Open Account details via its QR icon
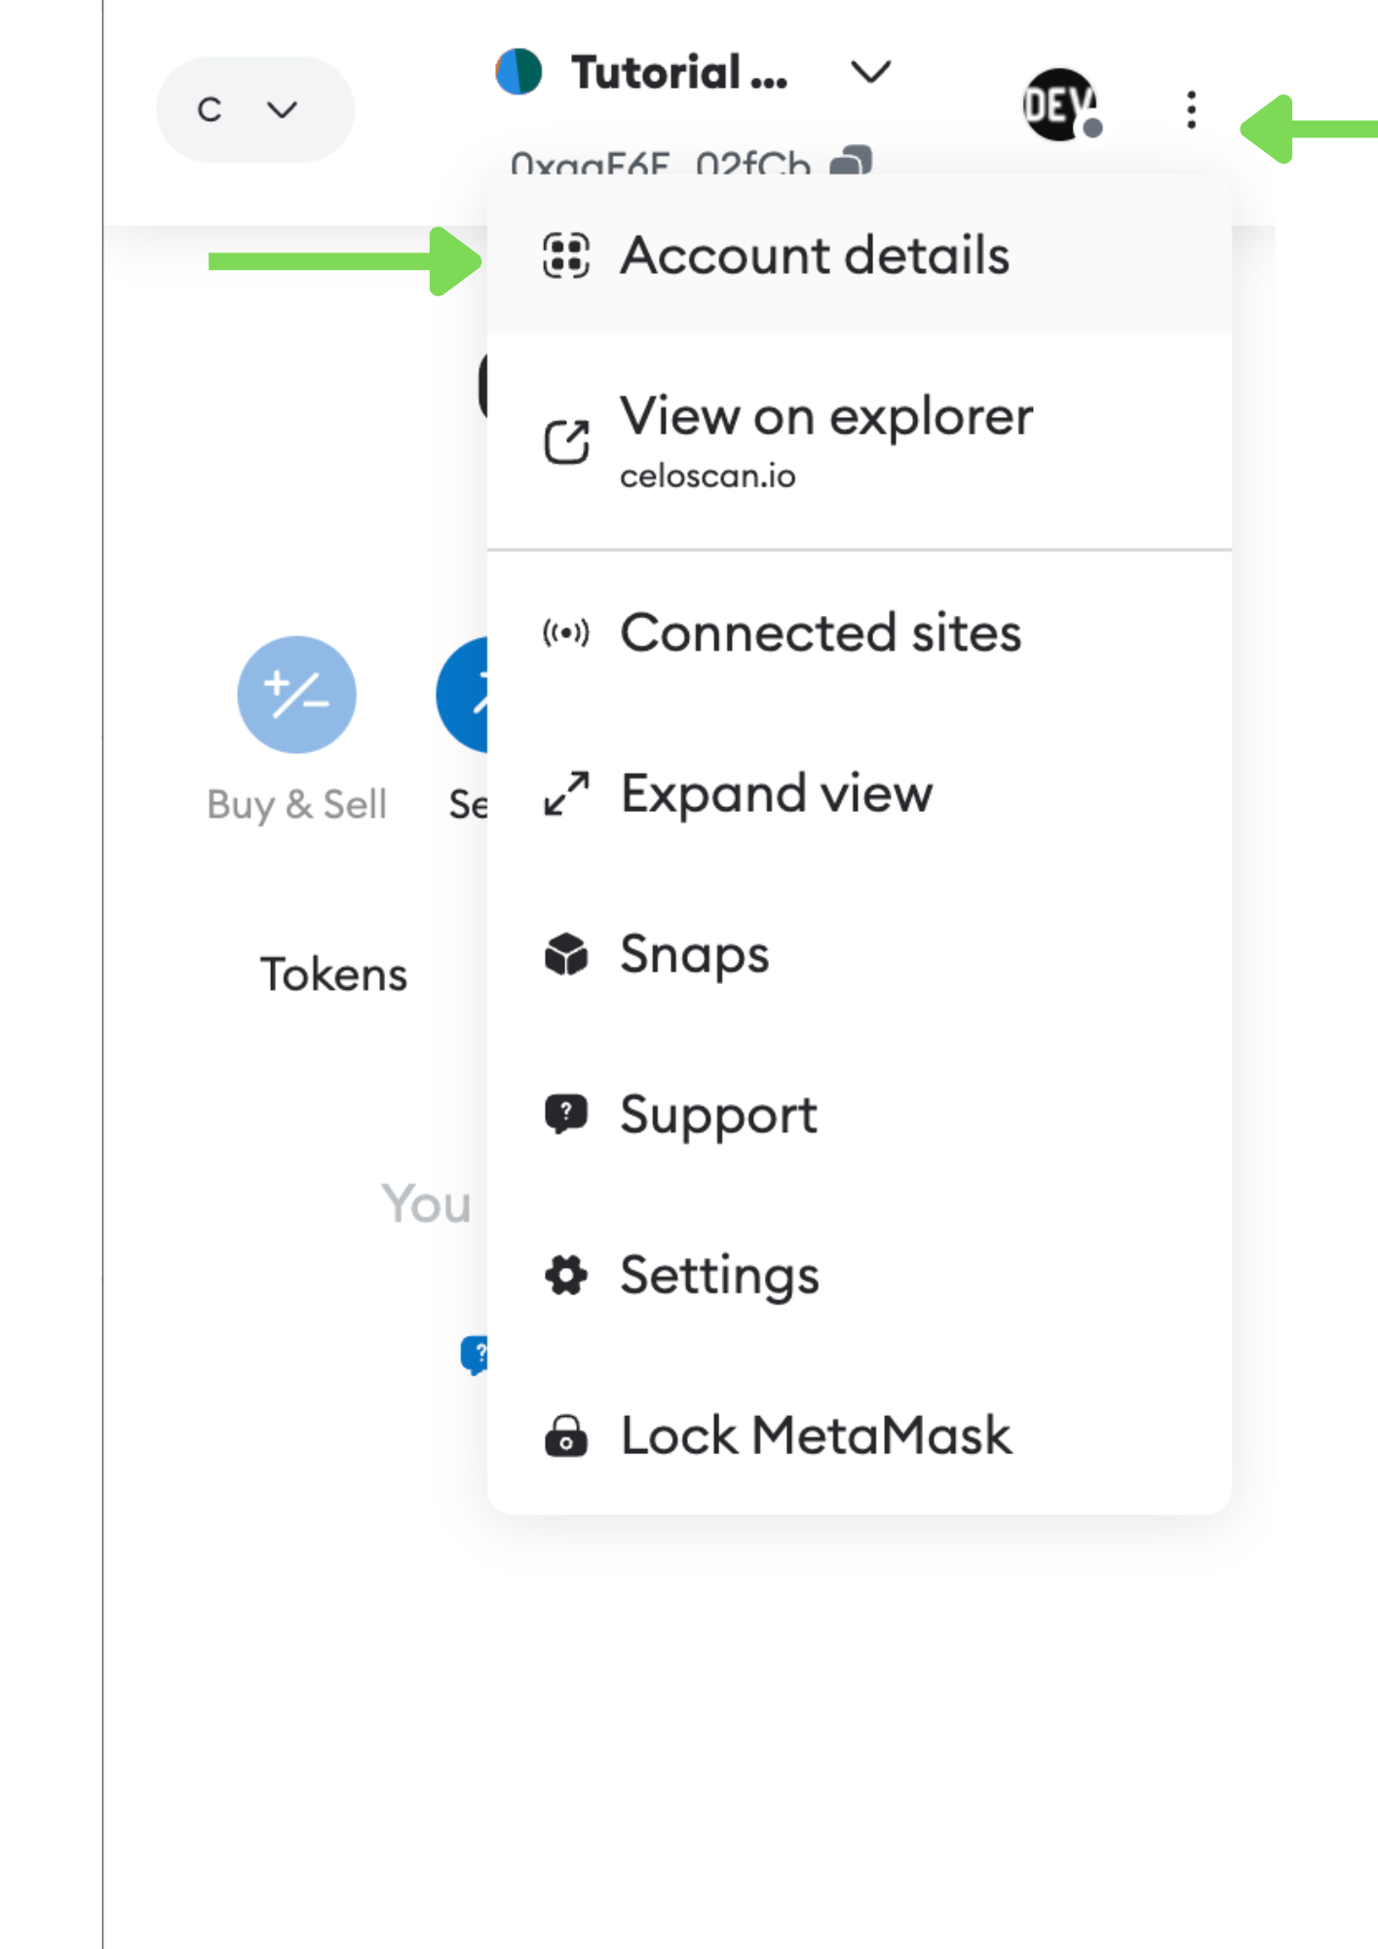 tap(566, 256)
